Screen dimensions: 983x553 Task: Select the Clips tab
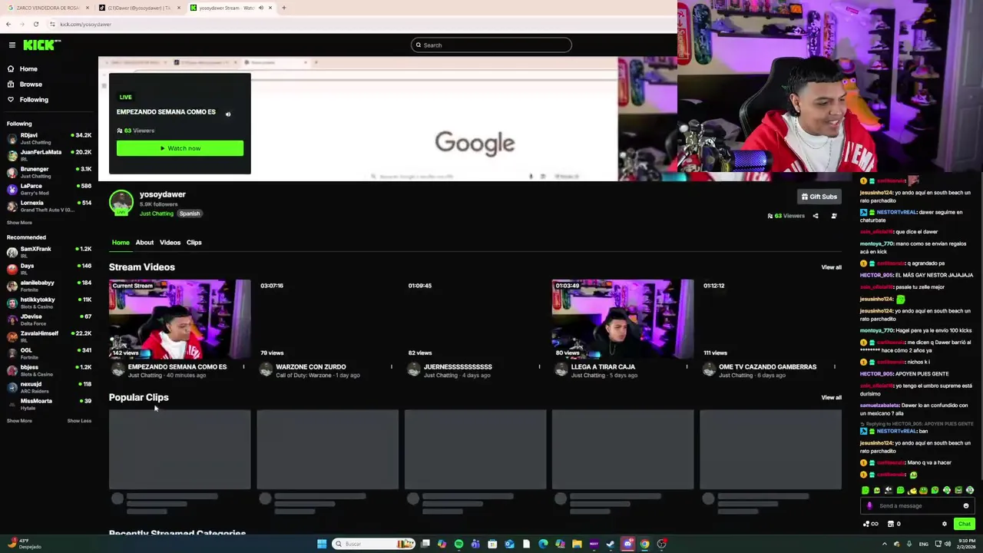point(194,243)
